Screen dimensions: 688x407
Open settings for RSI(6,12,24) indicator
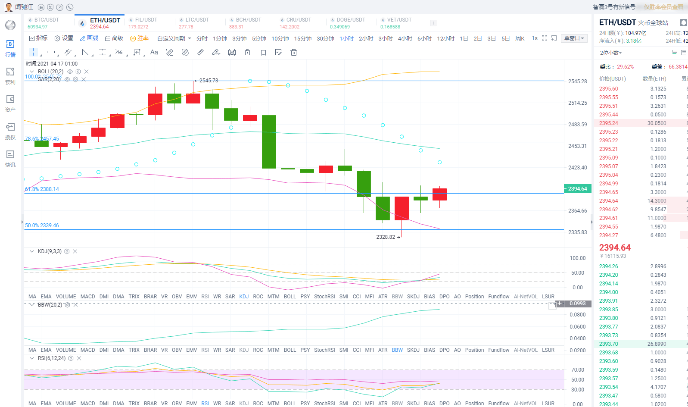pos(71,358)
